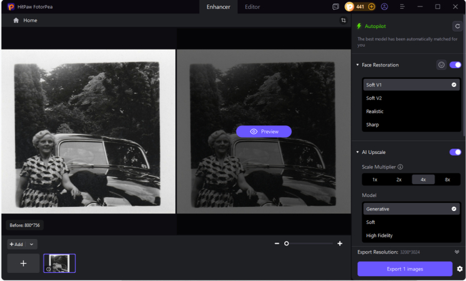Click the face detection smiley icon
The height and width of the screenshot is (281, 466).
442,64
